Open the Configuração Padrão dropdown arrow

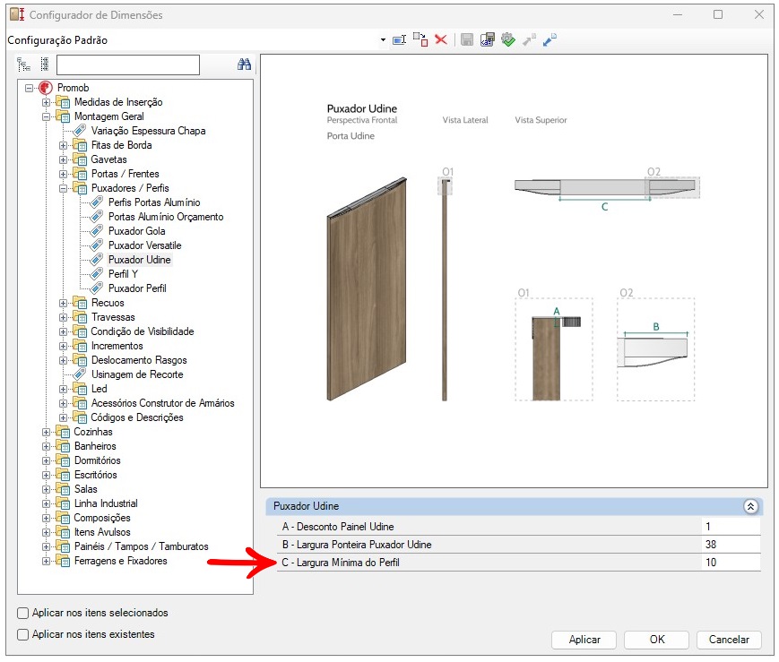pos(383,40)
